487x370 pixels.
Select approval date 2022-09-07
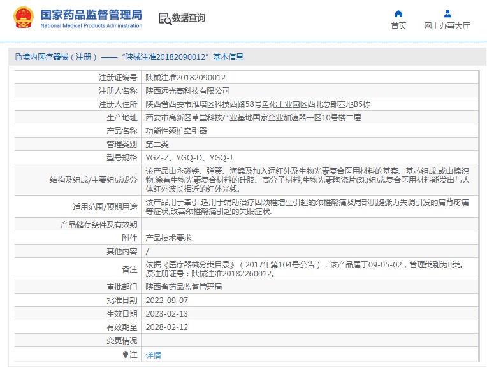(167, 301)
